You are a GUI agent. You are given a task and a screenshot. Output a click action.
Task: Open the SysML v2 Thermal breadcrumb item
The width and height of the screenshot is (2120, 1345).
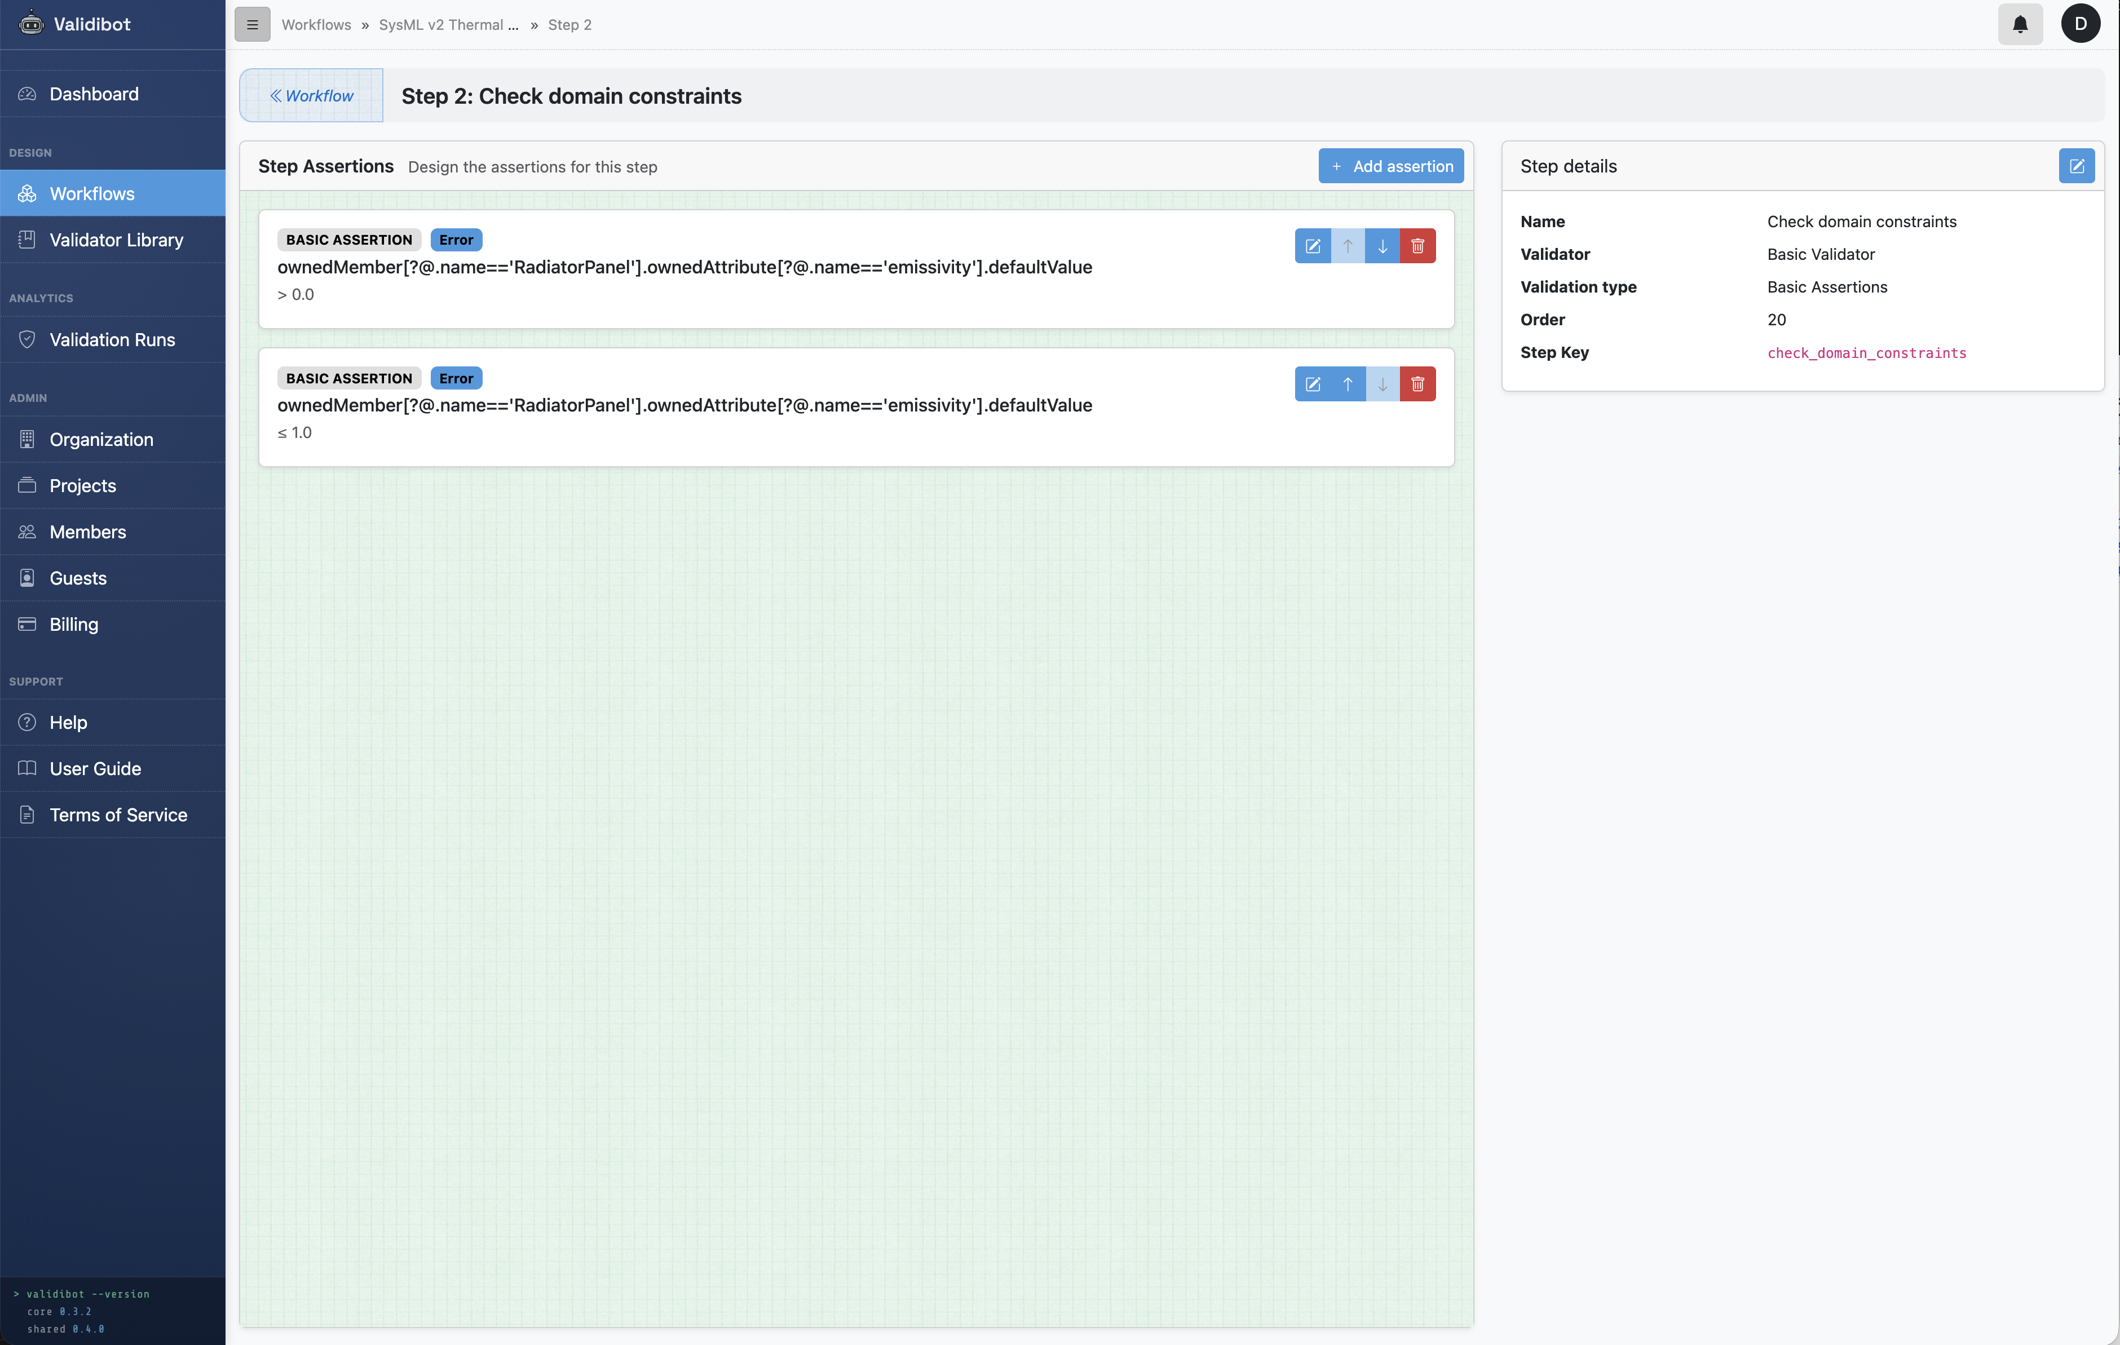click(448, 24)
